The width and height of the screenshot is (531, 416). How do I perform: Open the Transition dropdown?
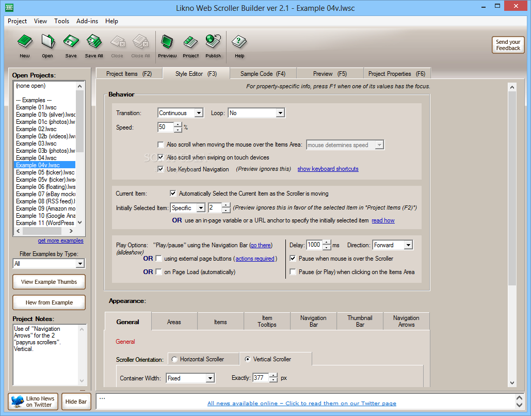coord(199,113)
